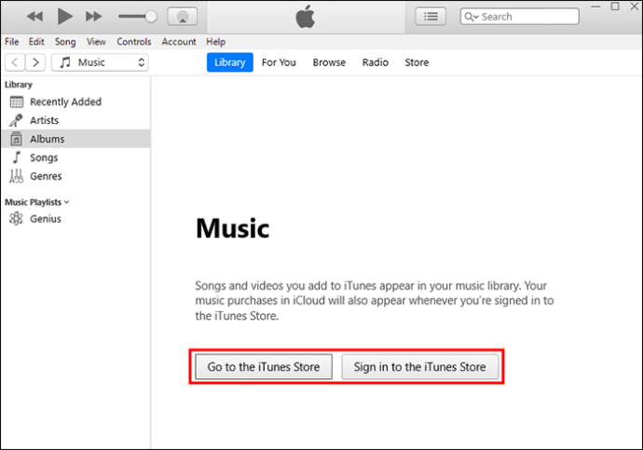Select Songs label in the sidebar
The image size is (643, 450).
pos(44,157)
